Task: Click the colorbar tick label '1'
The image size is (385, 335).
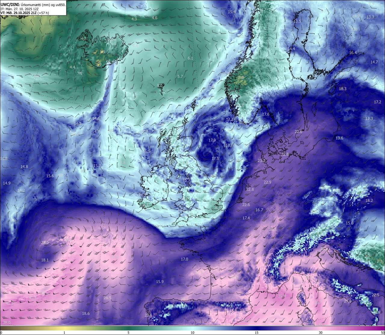Action: tap(64, 333)
